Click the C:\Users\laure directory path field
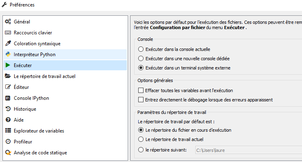This screenshot has height=162, width=302. coord(248,150)
